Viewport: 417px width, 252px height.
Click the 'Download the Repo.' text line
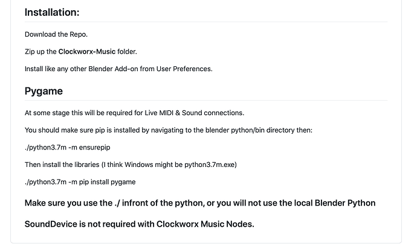coord(56,34)
